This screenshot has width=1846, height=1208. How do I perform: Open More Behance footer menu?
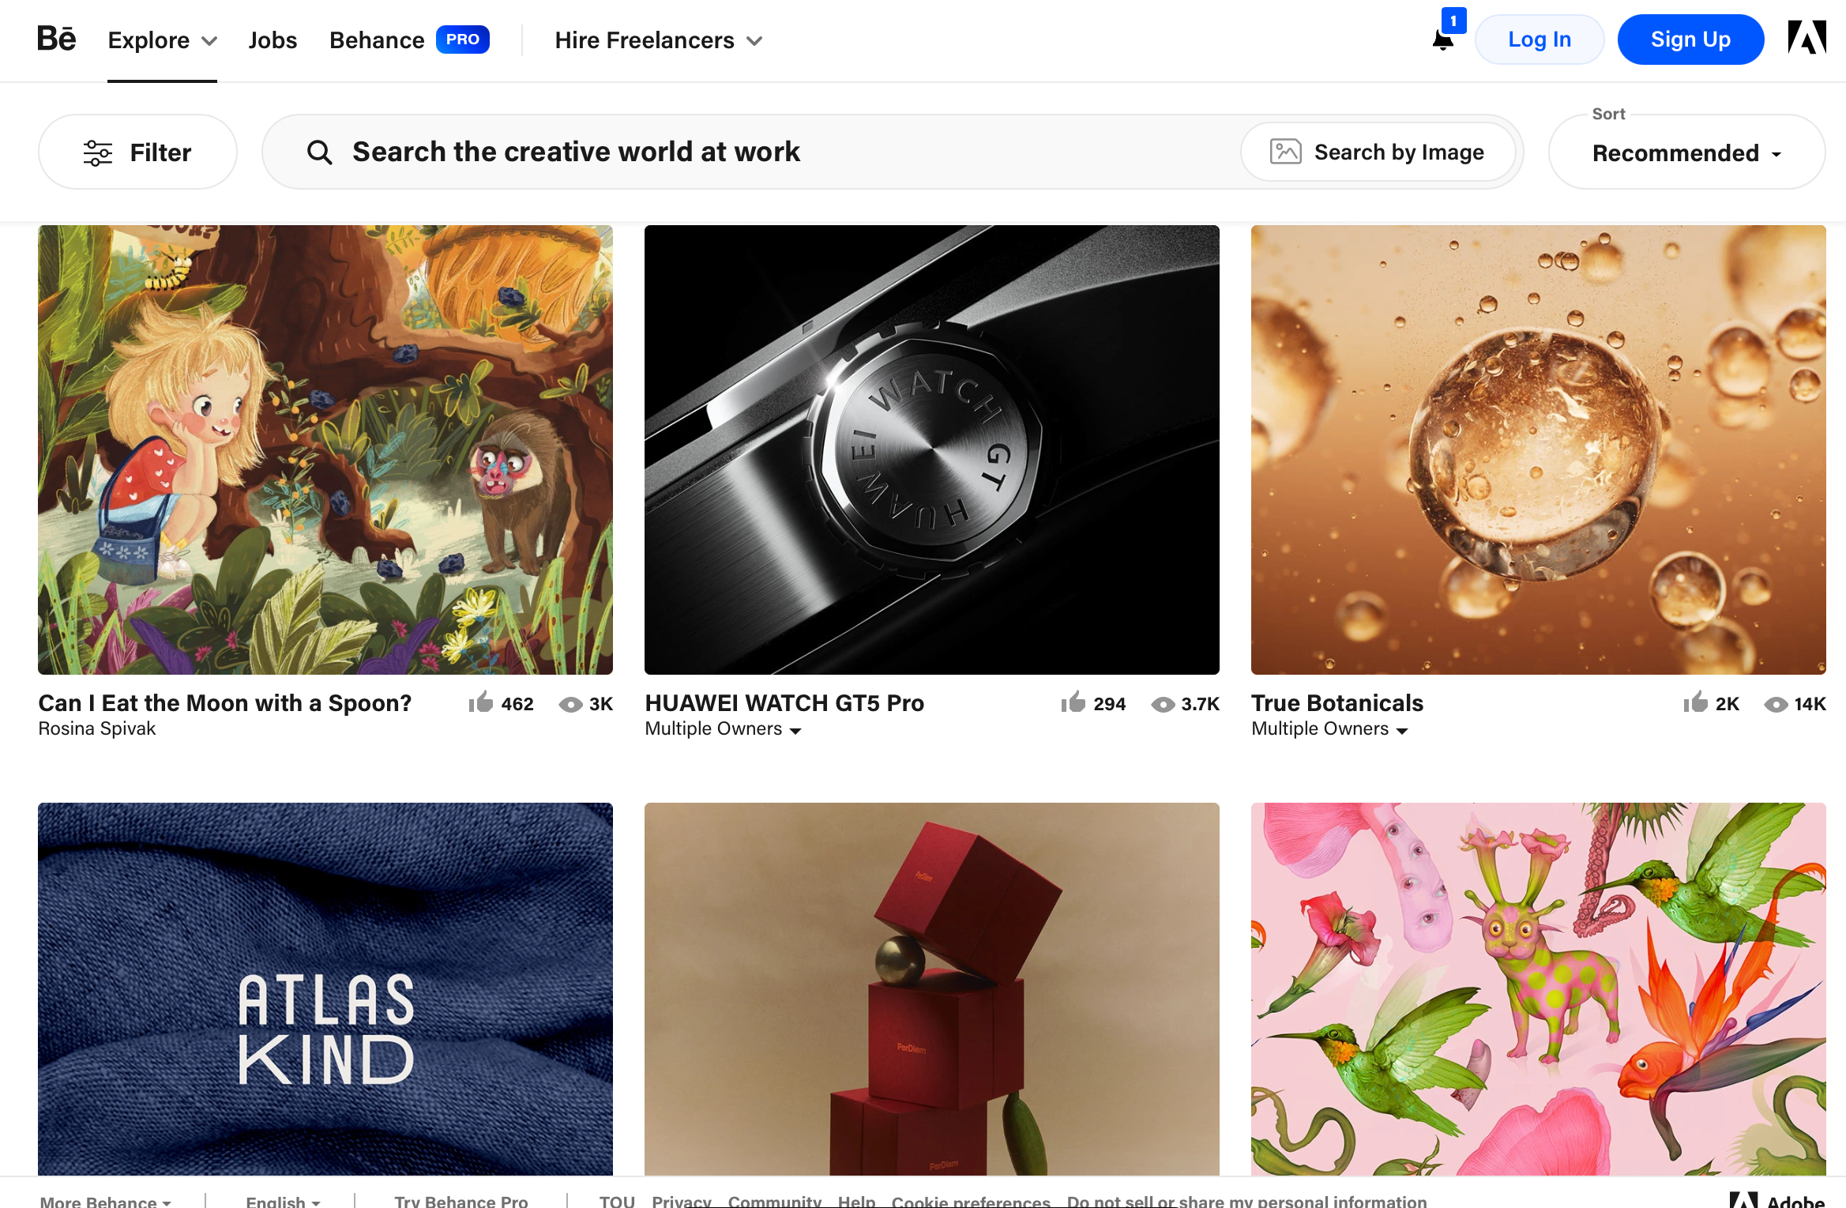coord(105,1201)
